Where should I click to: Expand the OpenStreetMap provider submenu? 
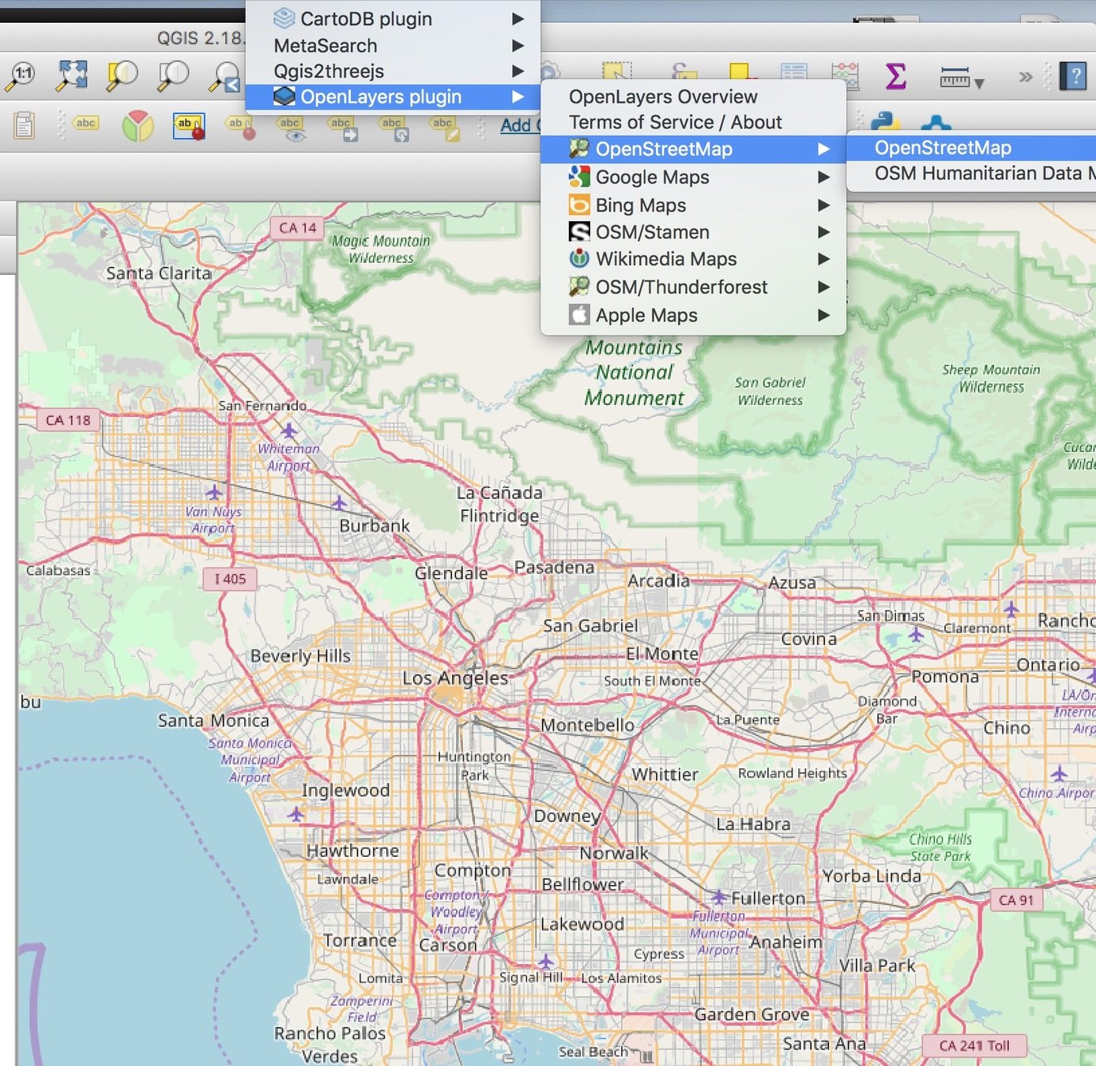pyautogui.click(x=693, y=148)
